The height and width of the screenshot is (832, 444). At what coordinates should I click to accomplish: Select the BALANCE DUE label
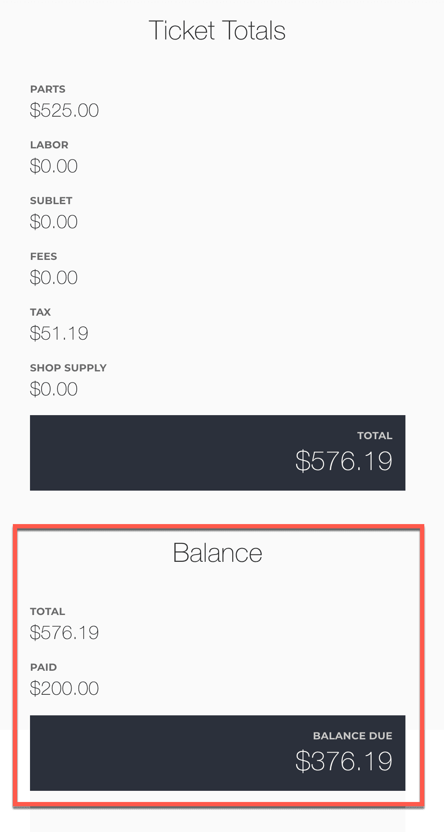(x=352, y=736)
